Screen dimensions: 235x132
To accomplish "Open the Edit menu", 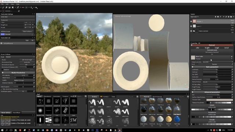I will pyautogui.click(x=7, y=4).
